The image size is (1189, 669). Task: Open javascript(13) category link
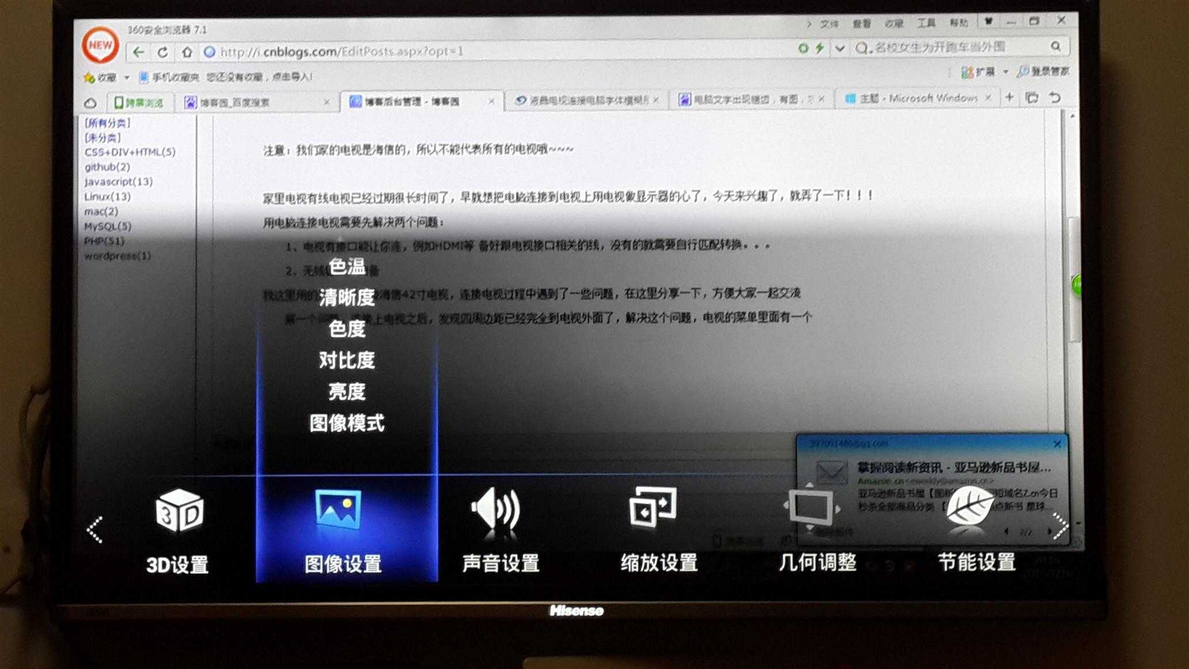(118, 182)
